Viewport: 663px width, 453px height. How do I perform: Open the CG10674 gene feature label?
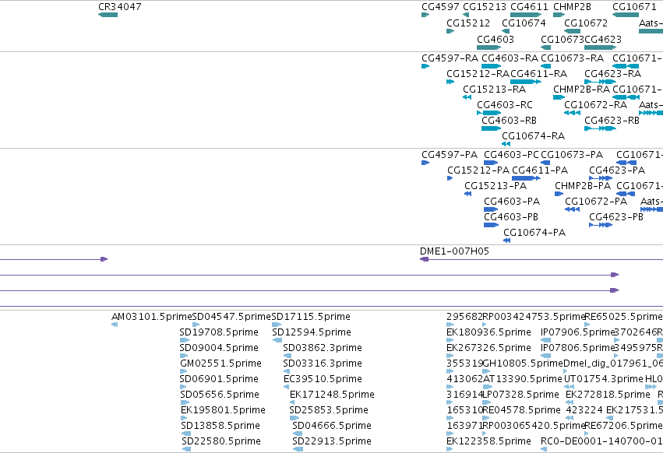pos(524,23)
